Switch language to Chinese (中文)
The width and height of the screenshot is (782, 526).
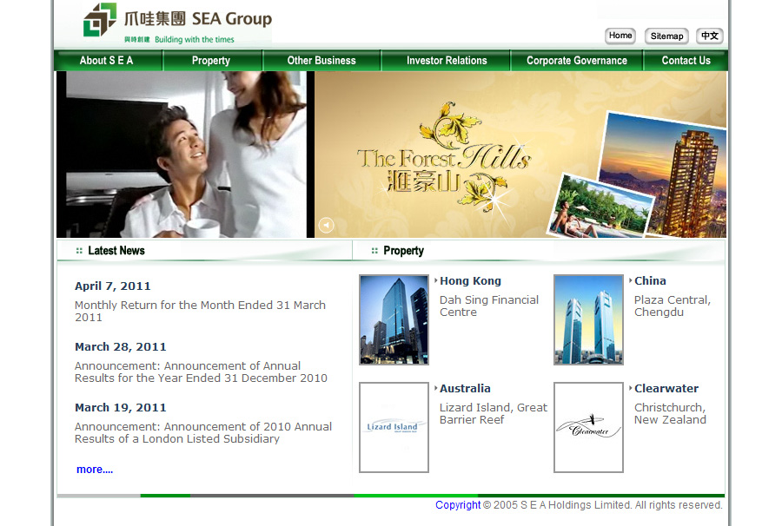pos(710,36)
